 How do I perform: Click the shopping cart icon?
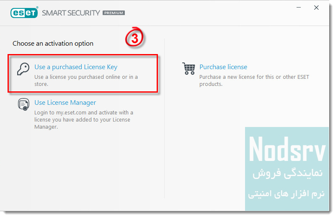(x=188, y=68)
